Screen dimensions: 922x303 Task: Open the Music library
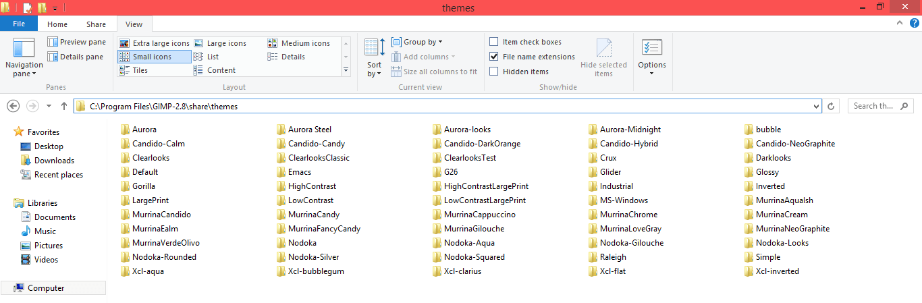coord(45,231)
